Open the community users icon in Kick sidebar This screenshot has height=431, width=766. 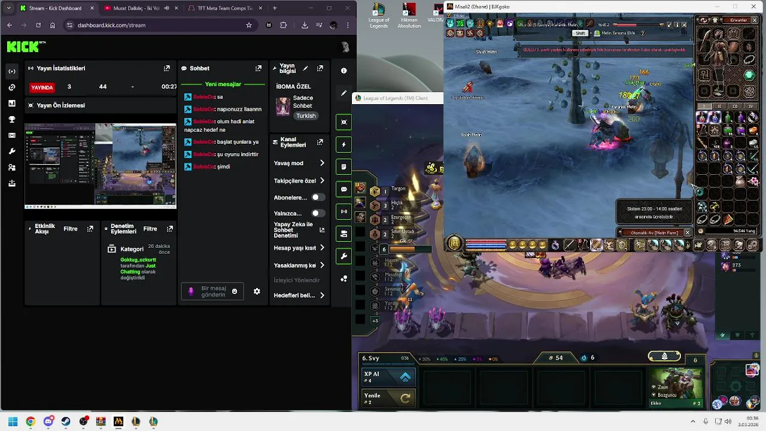tap(12, 168)
